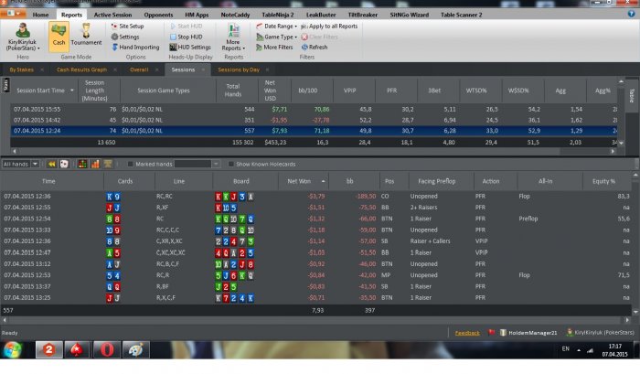This screenshot has width=640, height=374.
Task: Open the Opponents tab
Action: [158, 15]
